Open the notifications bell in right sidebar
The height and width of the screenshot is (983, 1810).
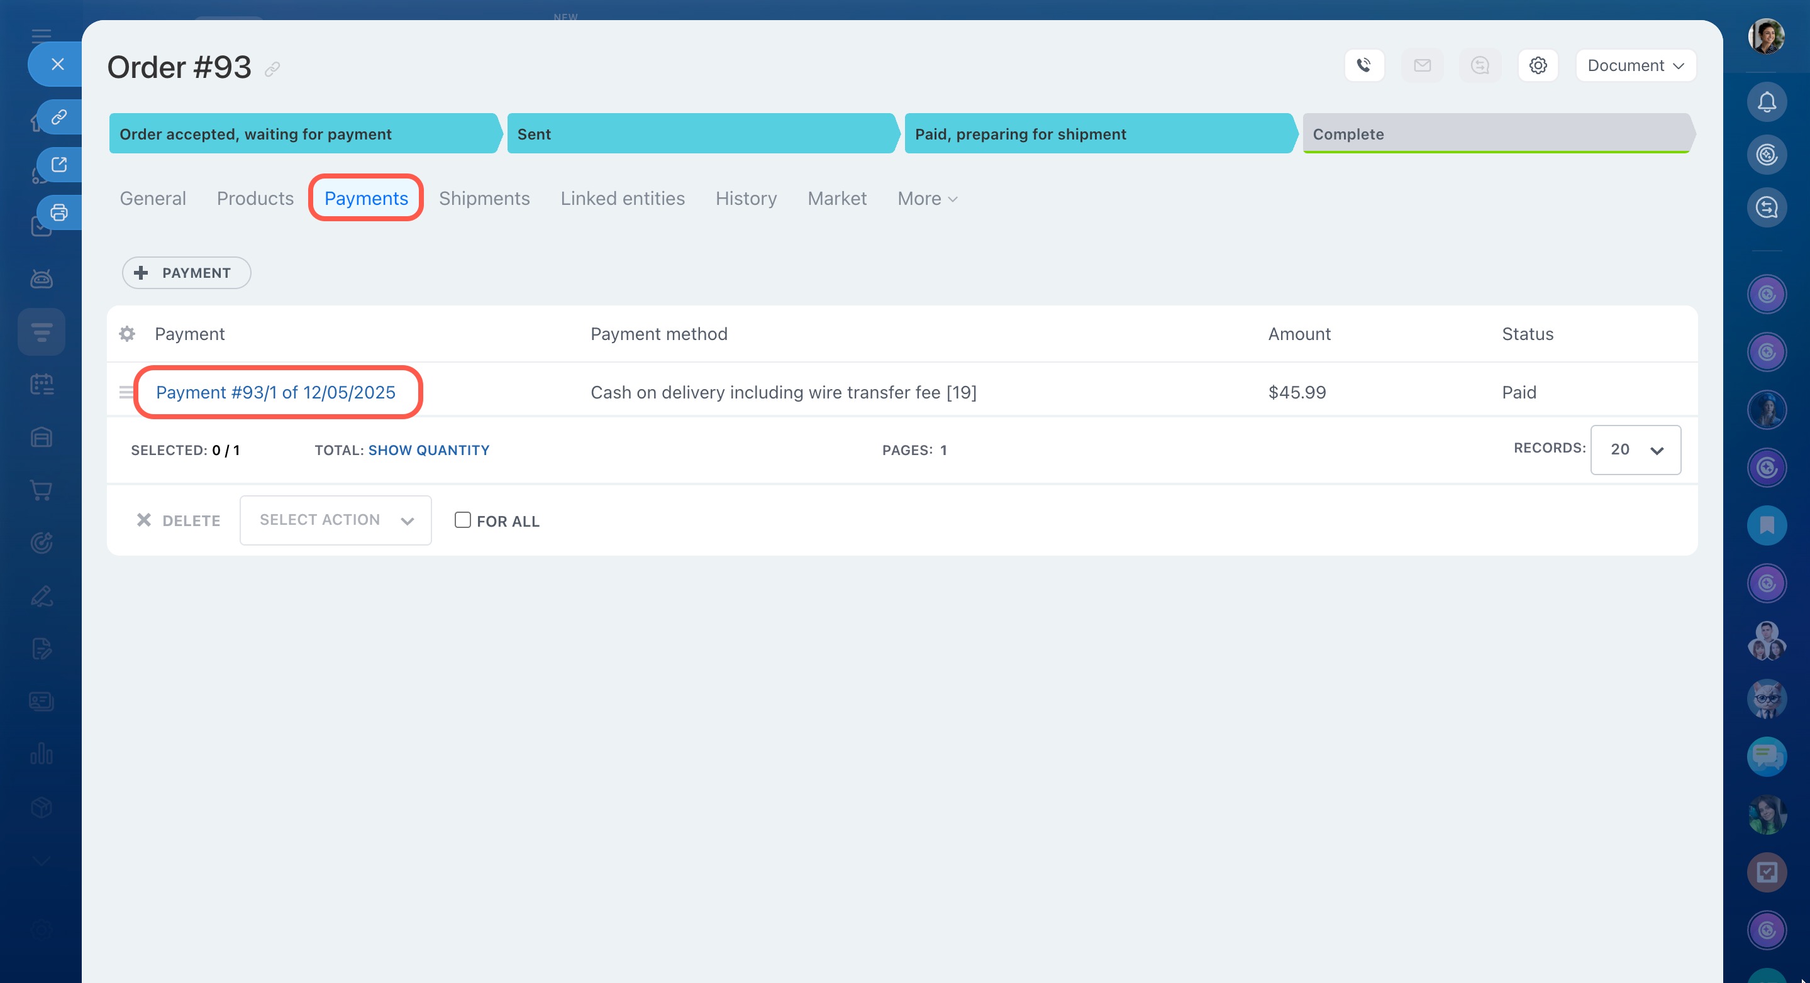click(1767, 102)
